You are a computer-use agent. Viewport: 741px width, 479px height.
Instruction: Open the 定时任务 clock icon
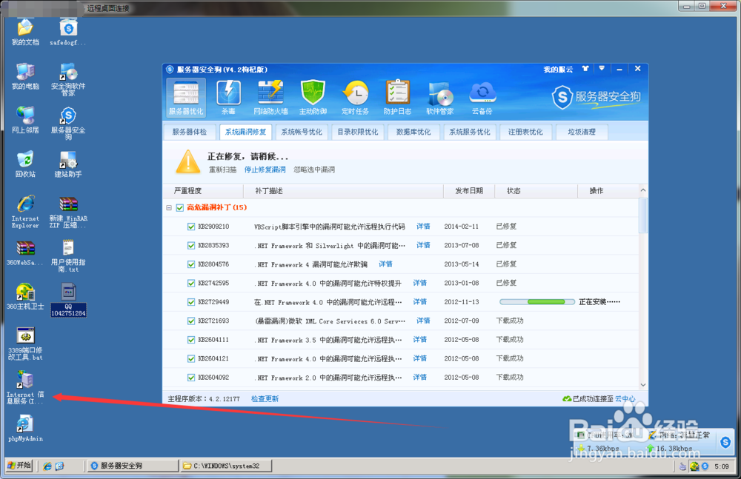coord(355,97)
